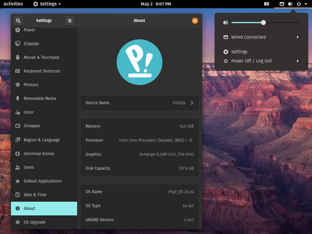Click the OS Type value 64-bit
The height and width of the screenshot is (234, 312).
click(188, 206)
